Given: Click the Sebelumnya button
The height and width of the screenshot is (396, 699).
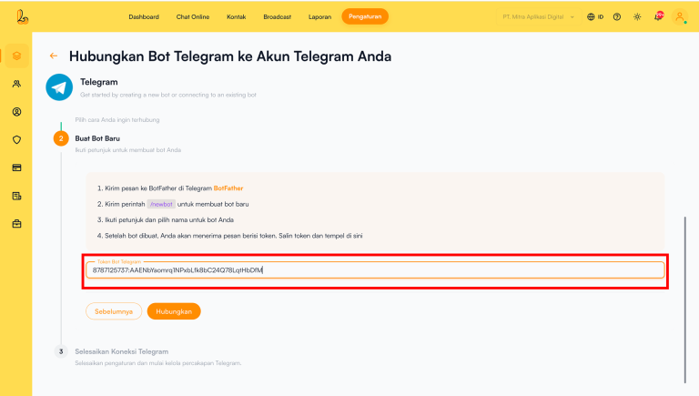Looking at the screenshot, I should click(x=114, y=310).
